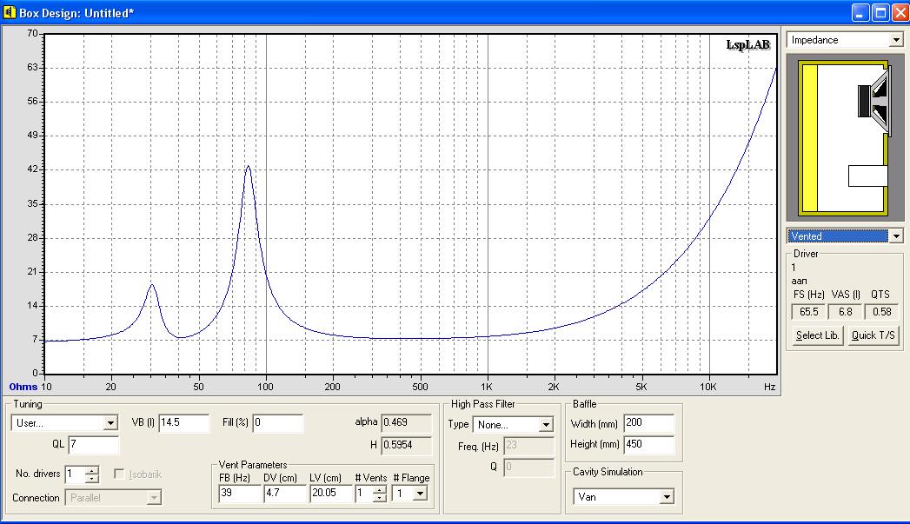Click the Fill (%) input field
This screenshot has width=910, height=524.
(278, 422)
